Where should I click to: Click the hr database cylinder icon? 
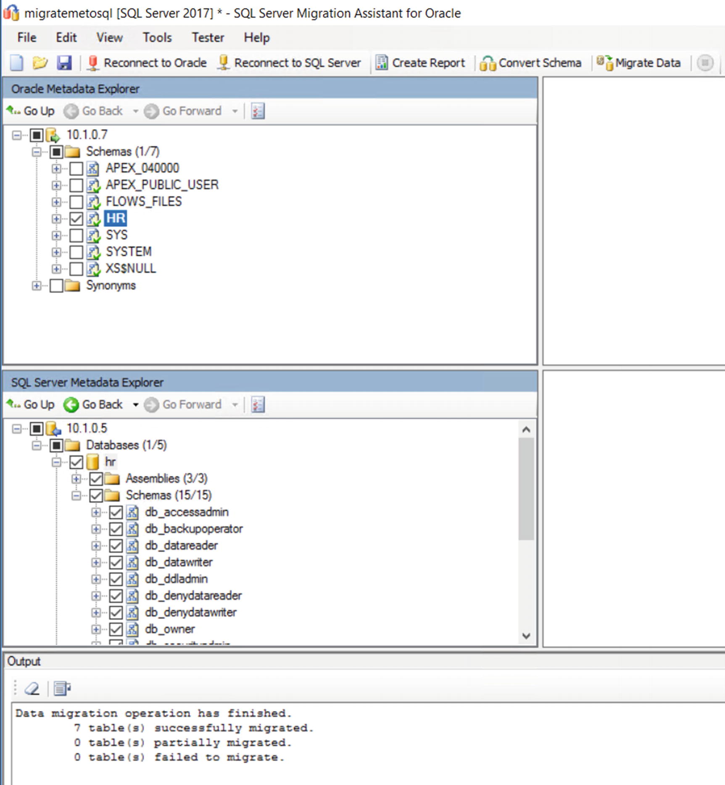(x=92, y=462)
